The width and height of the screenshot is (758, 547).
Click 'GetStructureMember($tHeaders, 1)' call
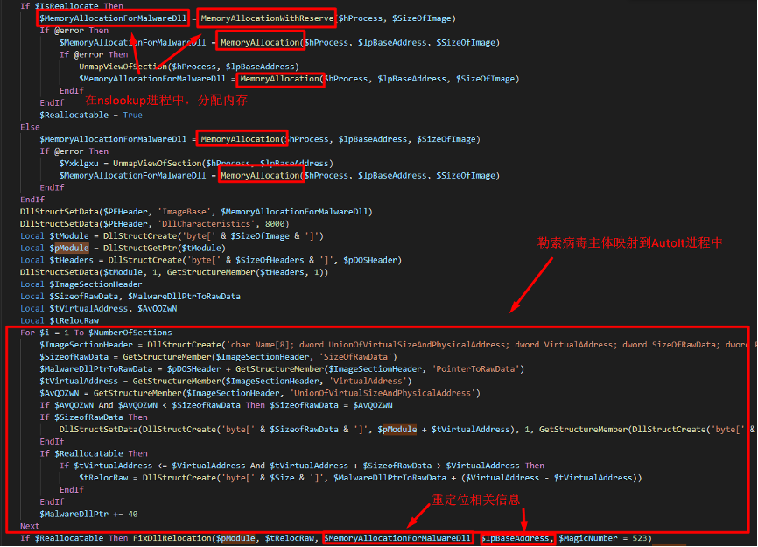(x=245, y=272)
